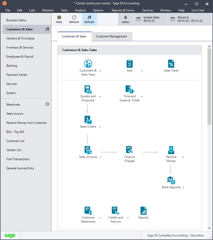Open the Finance Charges icon

[130, 150]
